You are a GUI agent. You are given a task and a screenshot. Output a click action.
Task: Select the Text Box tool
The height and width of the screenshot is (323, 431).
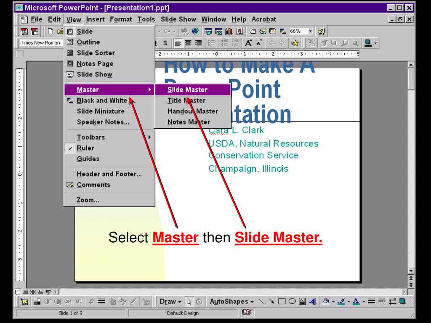[302, 302]
